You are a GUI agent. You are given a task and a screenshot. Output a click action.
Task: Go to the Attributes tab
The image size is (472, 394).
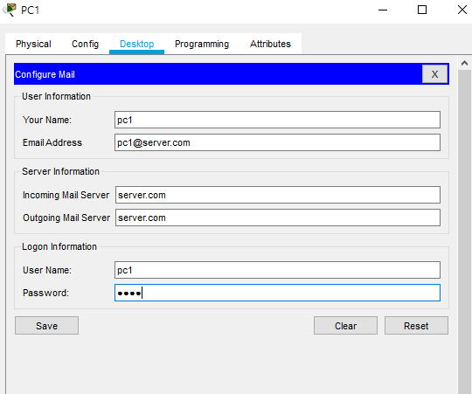(270, 44)
